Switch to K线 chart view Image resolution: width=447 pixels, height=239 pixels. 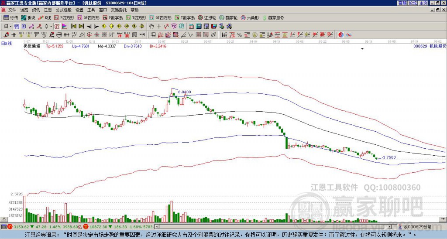[45, 17]
